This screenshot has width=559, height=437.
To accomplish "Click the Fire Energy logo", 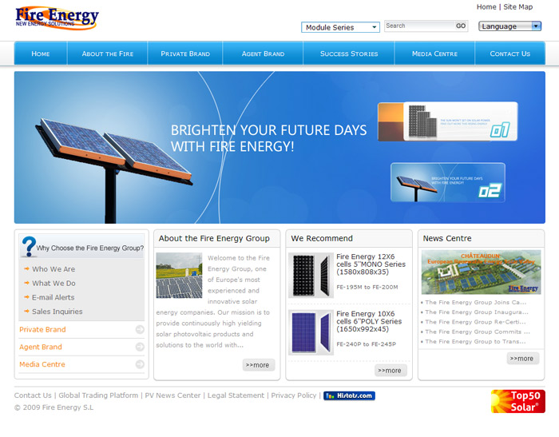I will point(57,18).
